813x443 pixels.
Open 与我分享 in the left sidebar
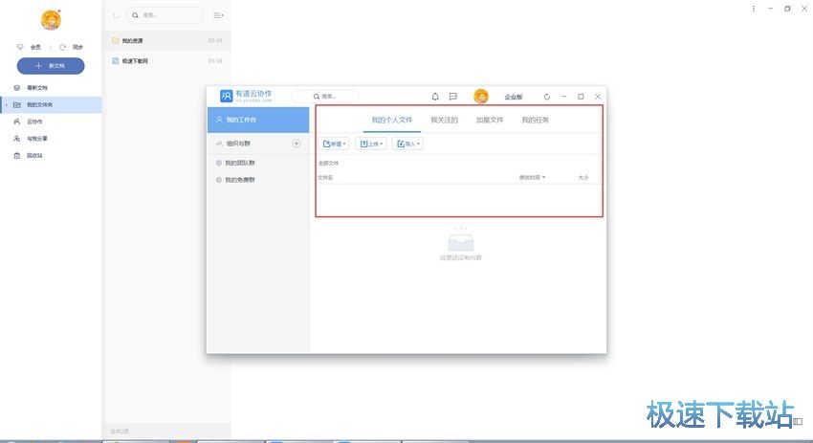pyautogui.click(x=51, y=139)
